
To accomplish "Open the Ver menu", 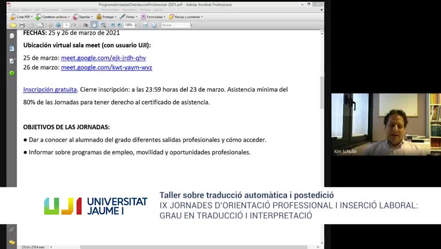I will [x=37, y=10].
